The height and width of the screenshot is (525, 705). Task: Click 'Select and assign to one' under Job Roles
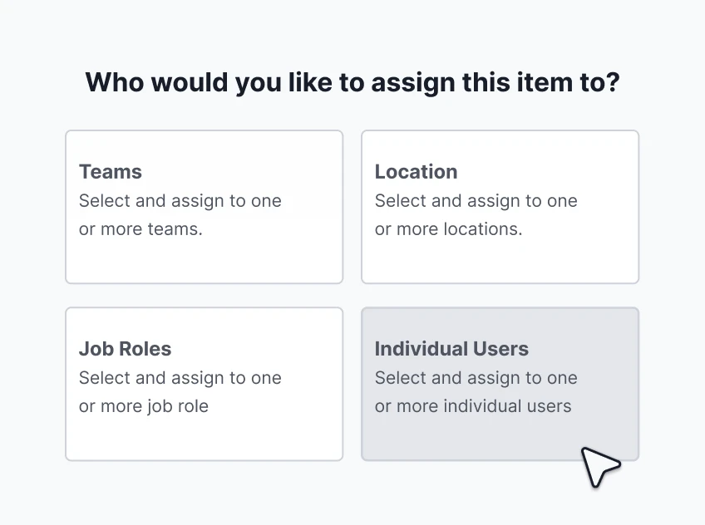[180, 378]
